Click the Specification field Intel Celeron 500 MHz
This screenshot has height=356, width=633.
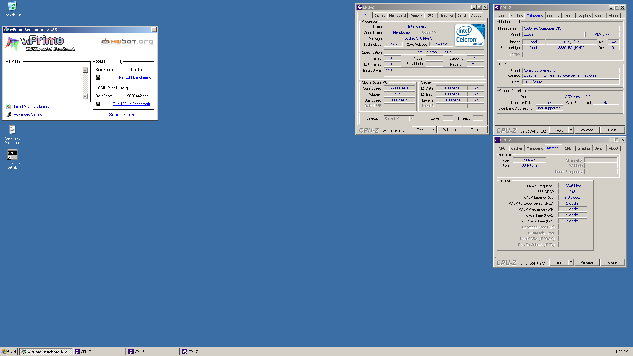pos(434,52)
